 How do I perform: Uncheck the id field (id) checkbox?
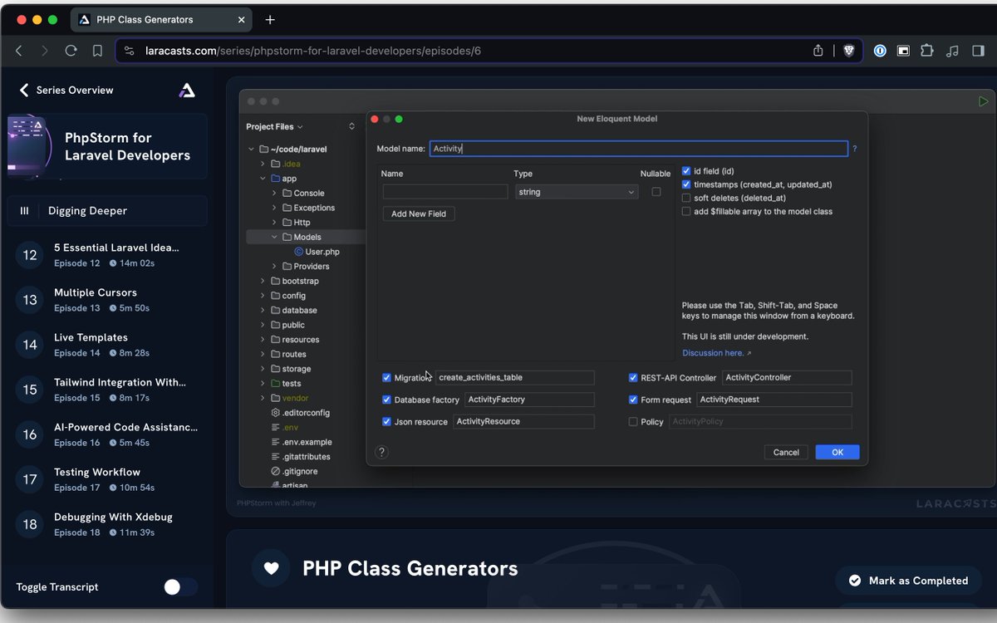click(x=686, y=171)
